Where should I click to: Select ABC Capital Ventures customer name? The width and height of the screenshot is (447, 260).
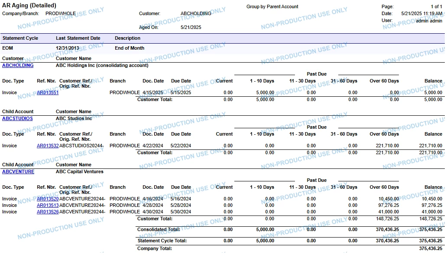80,171
